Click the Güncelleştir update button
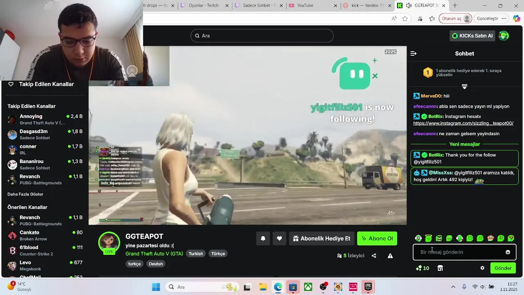524x295 pixels. pos(488,18)
